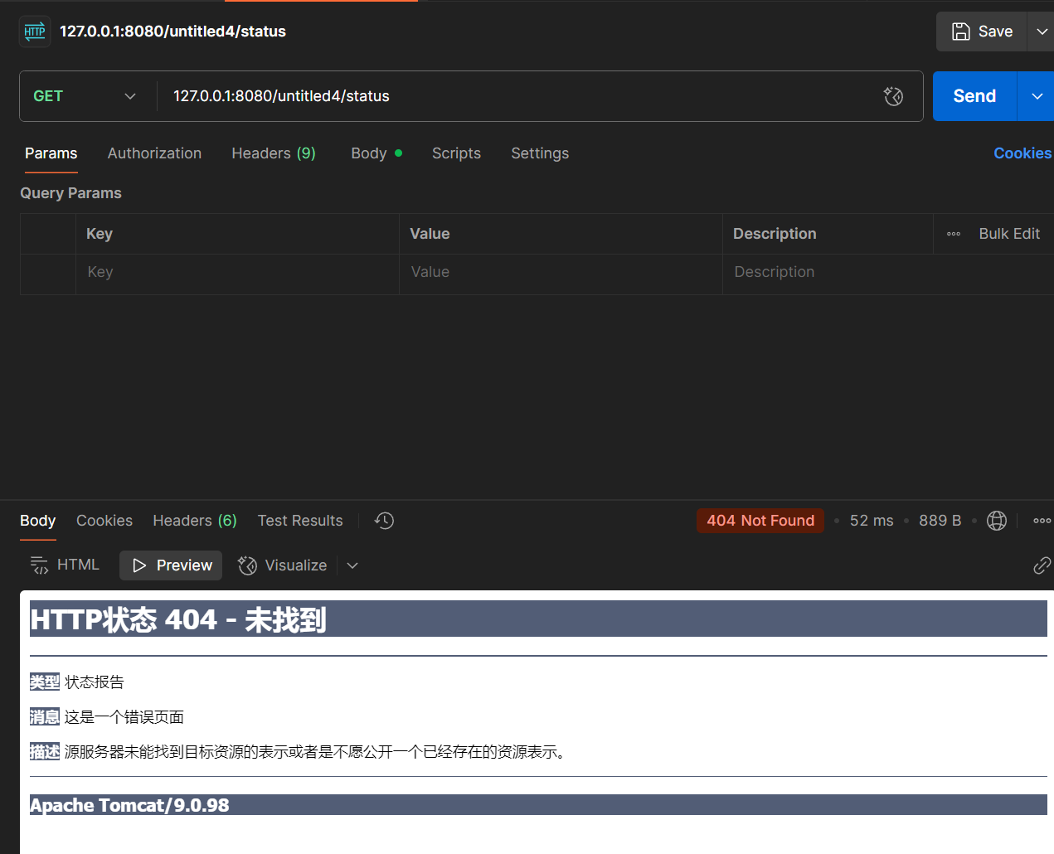Send the GET request
Screen dimensions: 1054x854
[x=974, y=96]
